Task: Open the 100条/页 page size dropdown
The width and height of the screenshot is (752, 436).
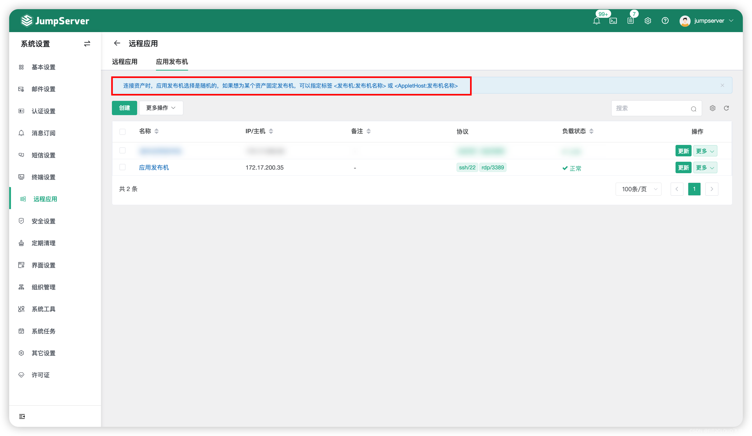Action: pyautogui.click(x=638, y=189)
